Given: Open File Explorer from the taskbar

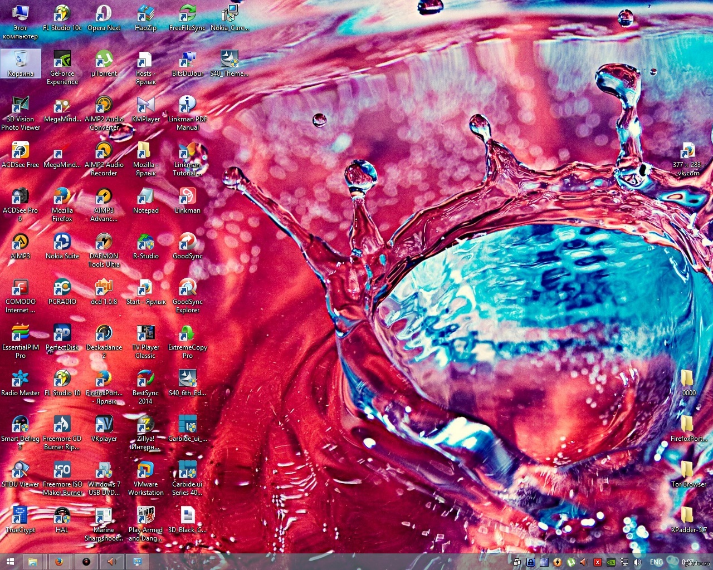Looking at the screenshot, I should coord(33,562).
